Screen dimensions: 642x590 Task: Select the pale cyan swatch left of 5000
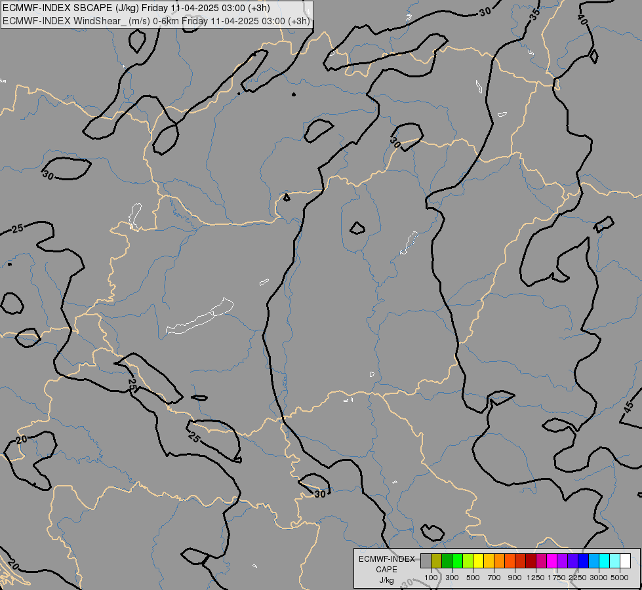click(x=615, y=561)
